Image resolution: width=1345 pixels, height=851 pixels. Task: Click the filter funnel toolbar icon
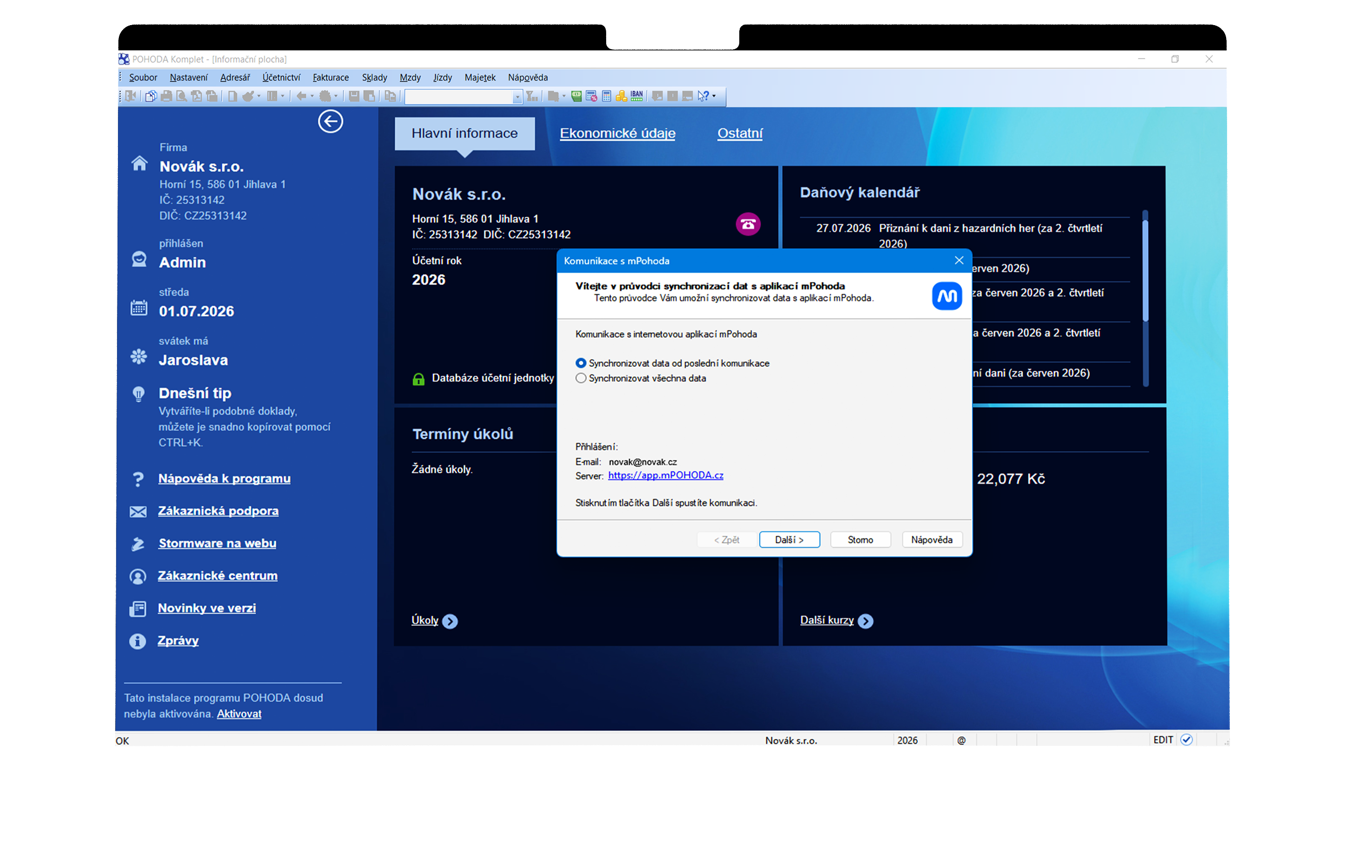pyautogui.click(x=532, y=96)
